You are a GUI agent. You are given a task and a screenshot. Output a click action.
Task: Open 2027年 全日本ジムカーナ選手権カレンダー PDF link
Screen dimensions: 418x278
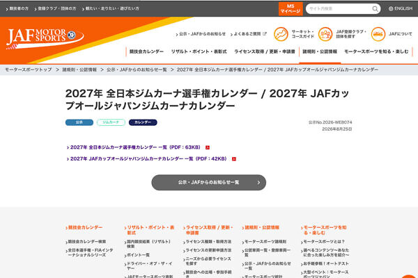(135, 147)
